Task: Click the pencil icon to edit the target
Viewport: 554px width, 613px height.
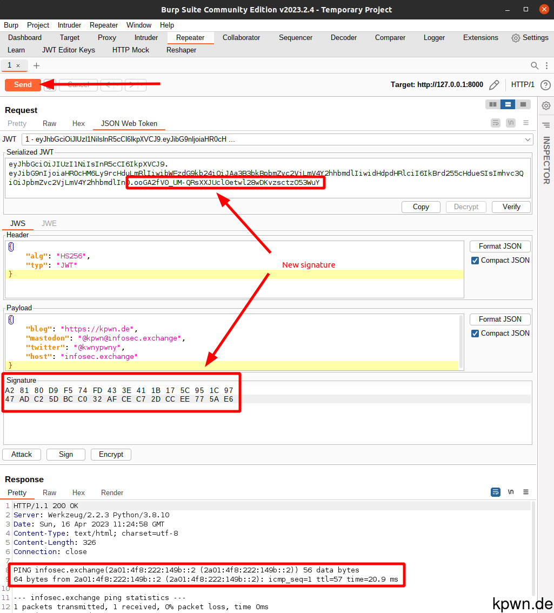Action: [x=493, y=85]
